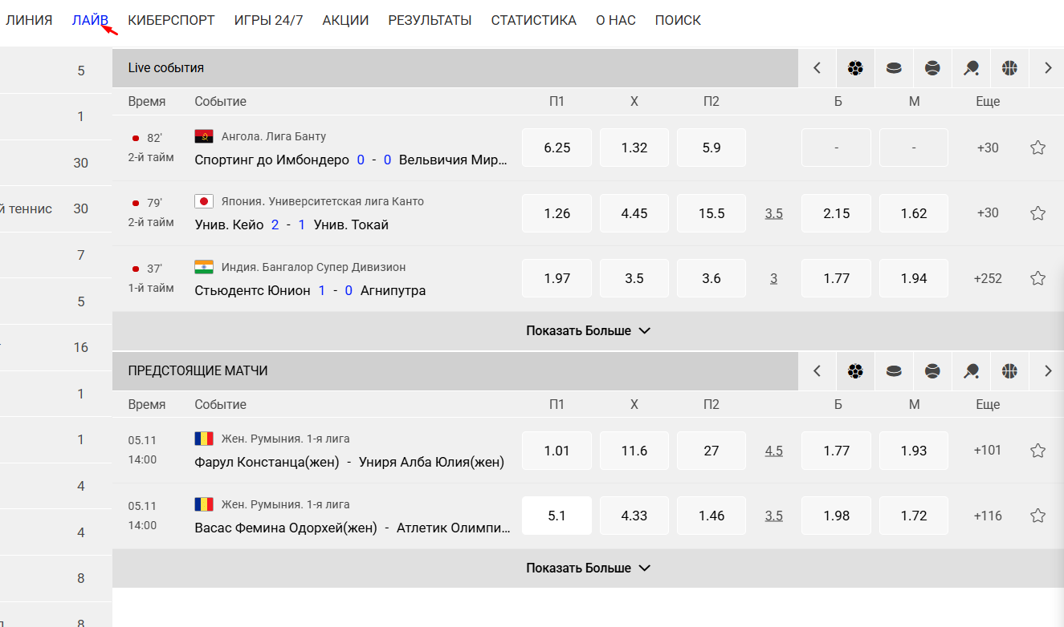Open the КИБЕРСПОРТ menu item
Screen dimensions: 1064x627
coord(171,20)
